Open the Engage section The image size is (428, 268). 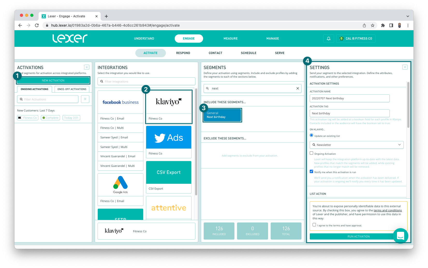[189, 39]
